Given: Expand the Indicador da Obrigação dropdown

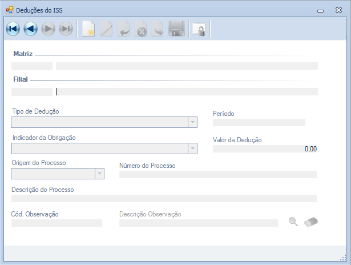Looking at the screenshot, I should [x=192, y=148].
